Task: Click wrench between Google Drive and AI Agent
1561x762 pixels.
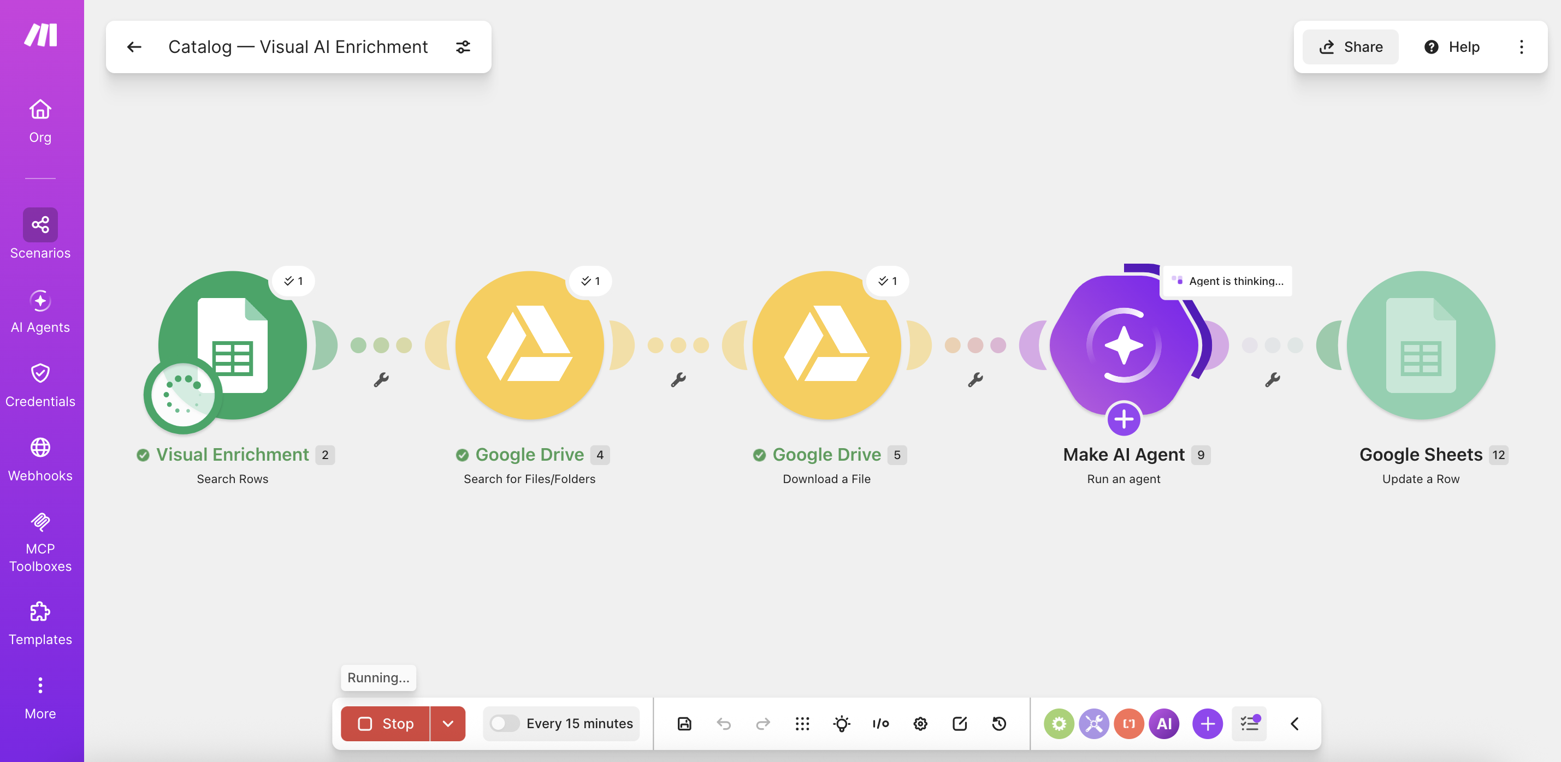Action: tap(975, 380)
